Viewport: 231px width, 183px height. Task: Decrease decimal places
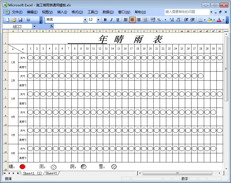point(178,20)
